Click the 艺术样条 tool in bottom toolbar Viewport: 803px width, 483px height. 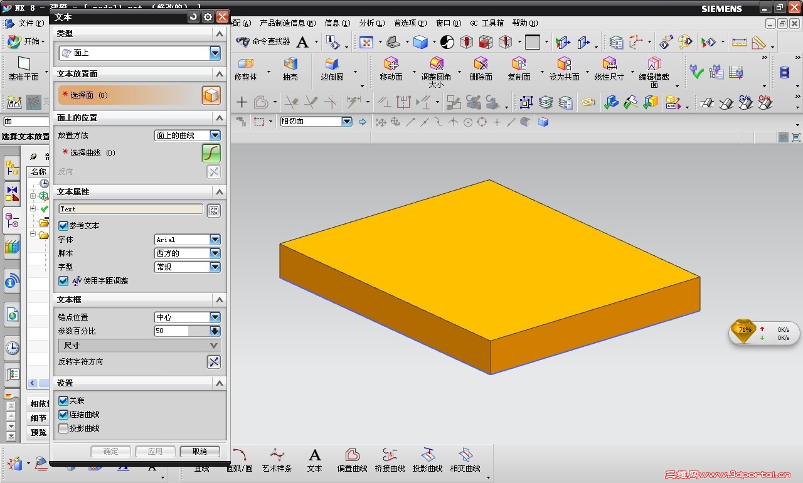click(x=277, y=460)
